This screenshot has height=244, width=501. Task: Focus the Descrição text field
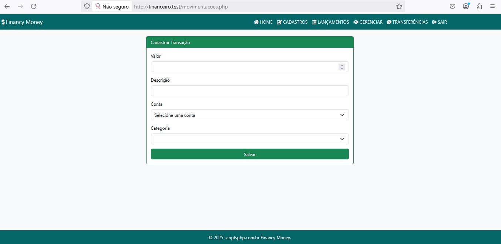coord(249,91)
